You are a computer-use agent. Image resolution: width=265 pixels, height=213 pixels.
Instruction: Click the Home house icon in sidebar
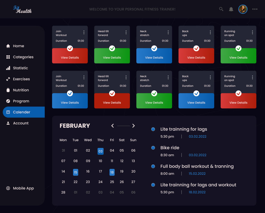(8, 46)
